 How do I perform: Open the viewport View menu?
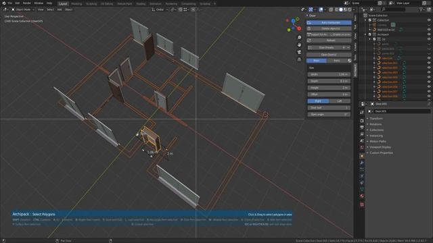[x=41, y=9]
